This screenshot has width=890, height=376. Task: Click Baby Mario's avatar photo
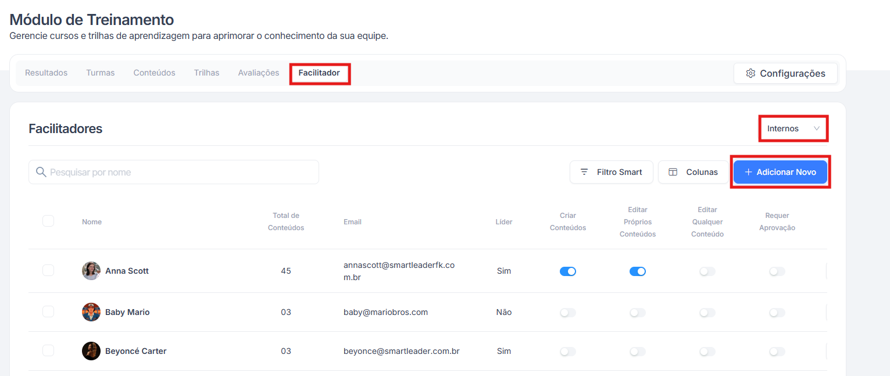[x=91, y=312]
